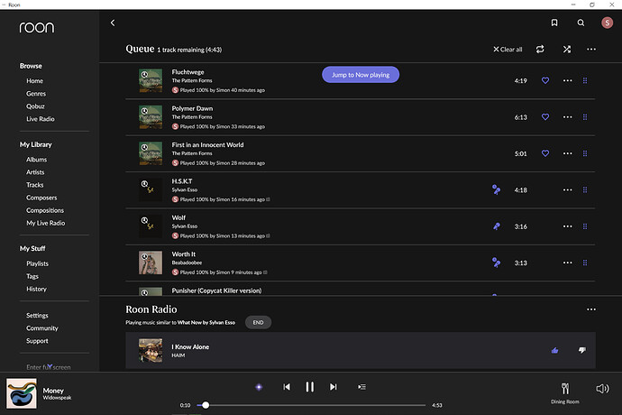Screen dimensions: 622x415
Task: Pause the current track Money
Action: (309, 386)
